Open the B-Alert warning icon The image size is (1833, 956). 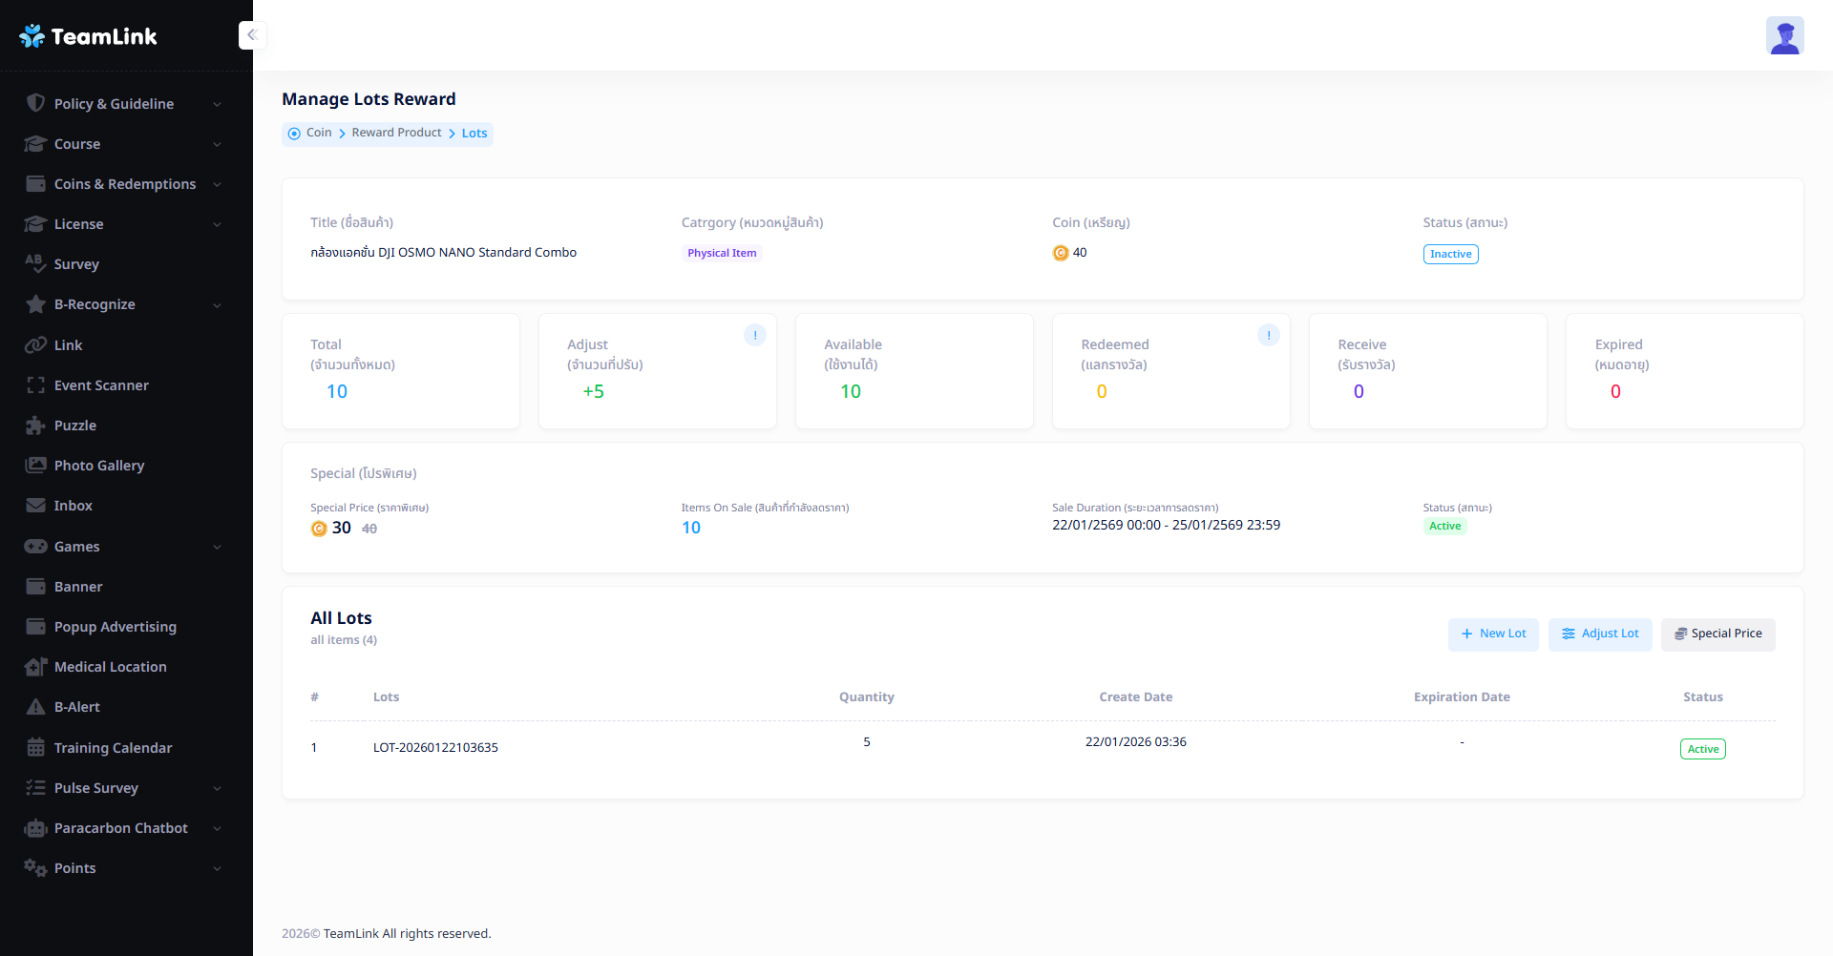35,707
